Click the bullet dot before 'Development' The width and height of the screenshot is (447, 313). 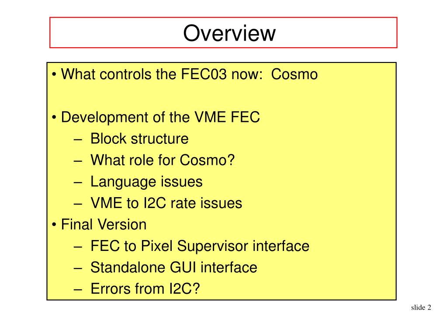pyautogui.click(x=54, y=118)
